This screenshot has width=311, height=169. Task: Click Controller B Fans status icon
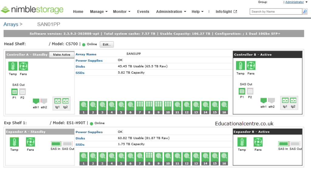tap(251, 66)
